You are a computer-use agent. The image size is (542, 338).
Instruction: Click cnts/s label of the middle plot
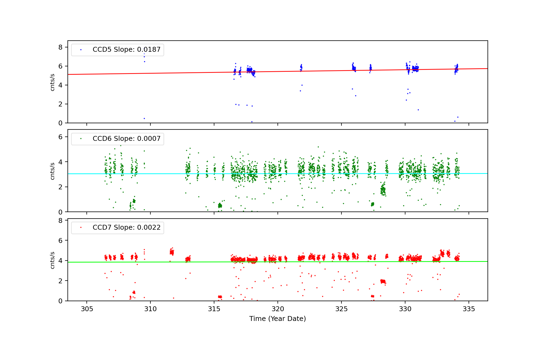point(52,171)
